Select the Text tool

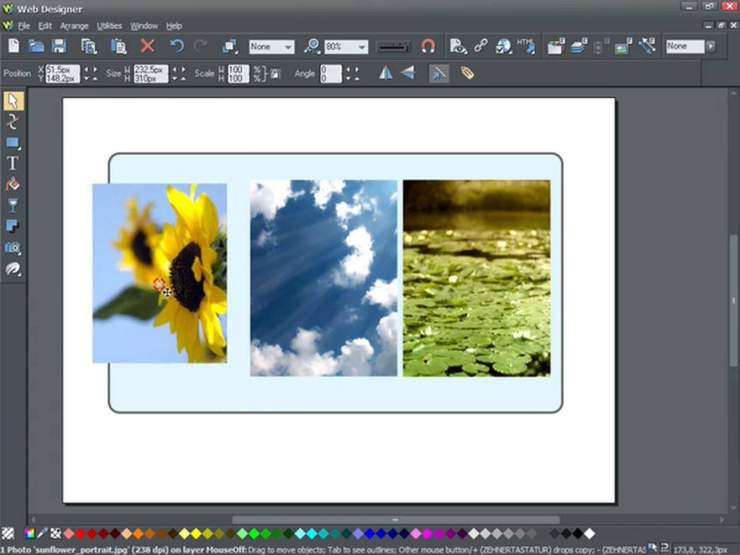point(12,163)
